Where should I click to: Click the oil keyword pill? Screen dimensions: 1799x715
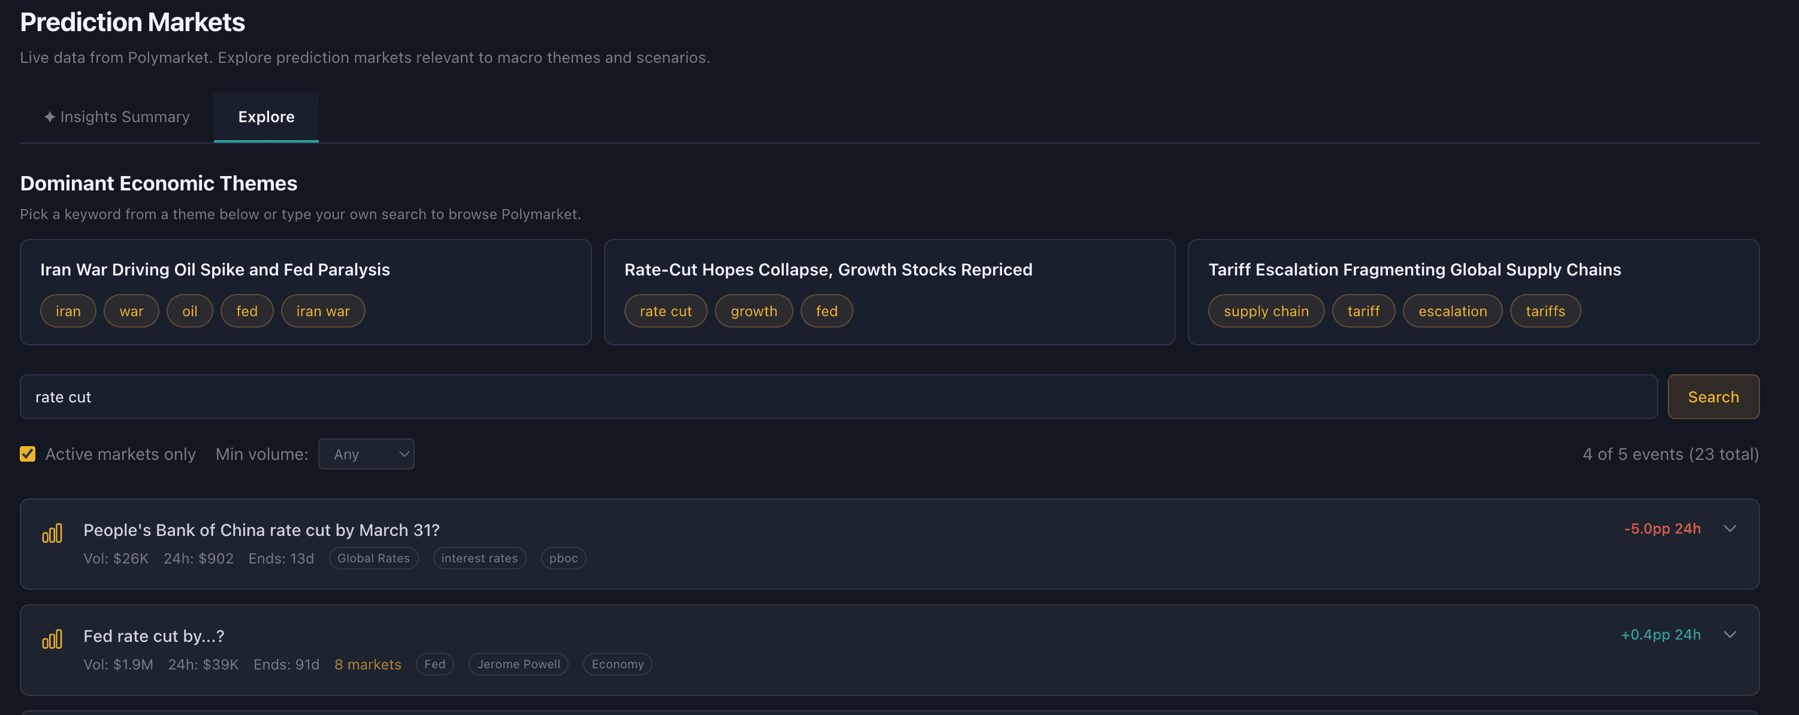click(189, 310)
